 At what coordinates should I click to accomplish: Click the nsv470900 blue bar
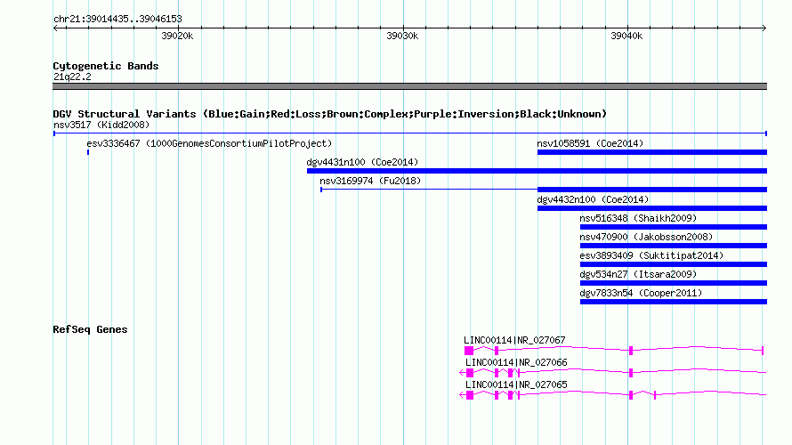coord(674,246)
